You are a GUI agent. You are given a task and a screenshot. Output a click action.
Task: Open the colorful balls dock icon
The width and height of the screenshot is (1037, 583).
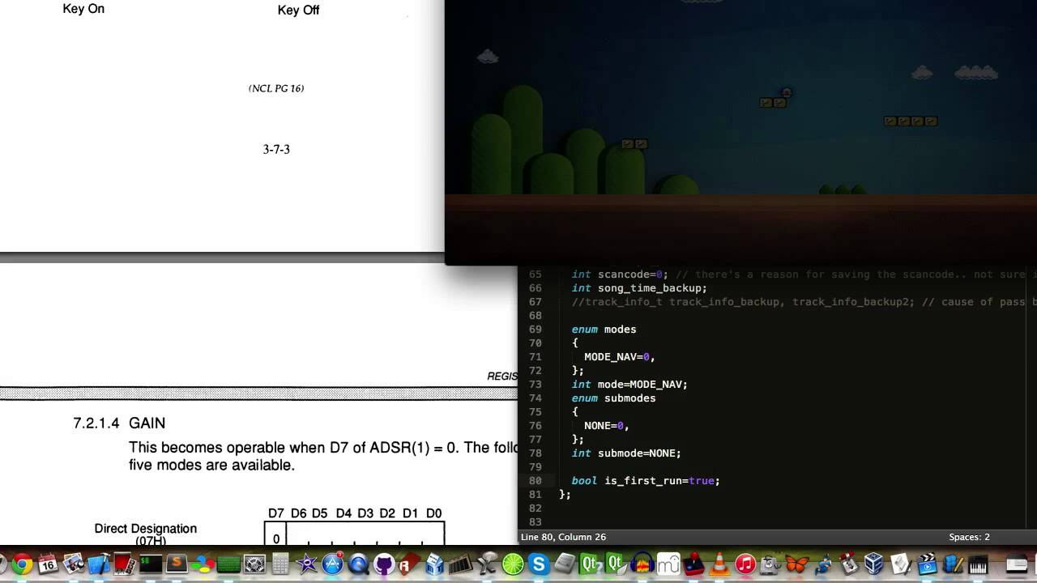pos(203,564)
